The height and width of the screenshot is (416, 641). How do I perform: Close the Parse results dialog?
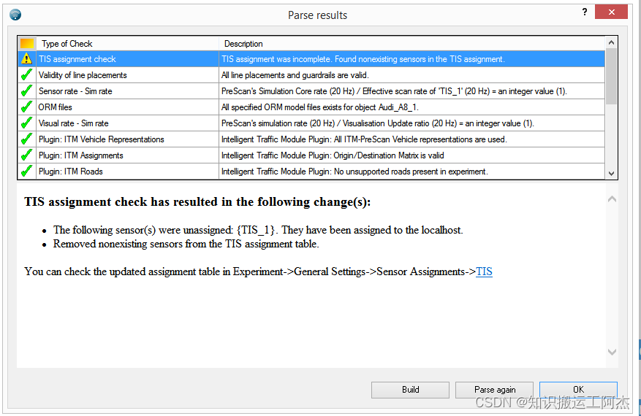click(x=611, y=12)
